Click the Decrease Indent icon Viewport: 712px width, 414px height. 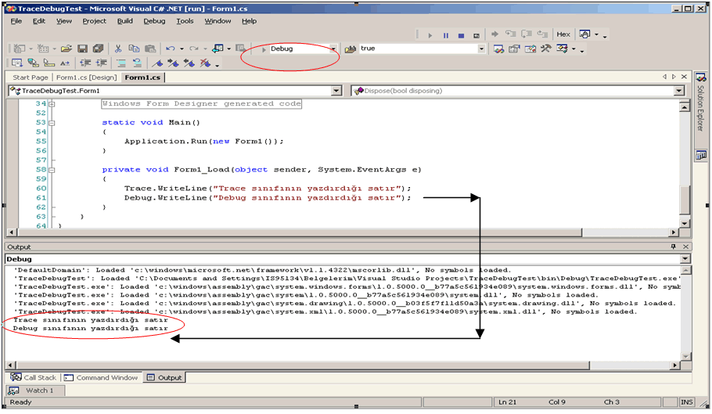point(85,63)
